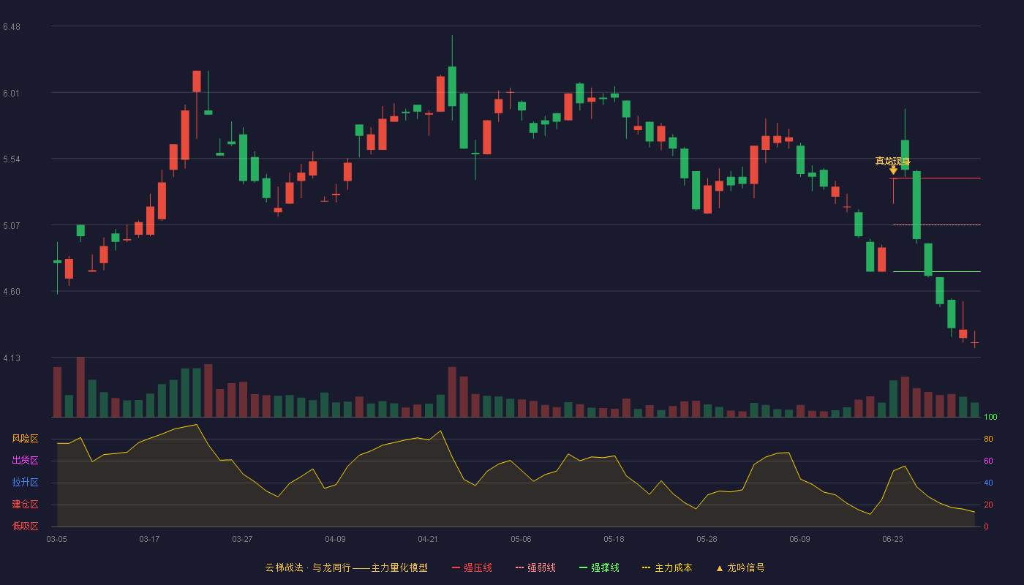Click the 100 indicator scale label

[x=990, y=418]
